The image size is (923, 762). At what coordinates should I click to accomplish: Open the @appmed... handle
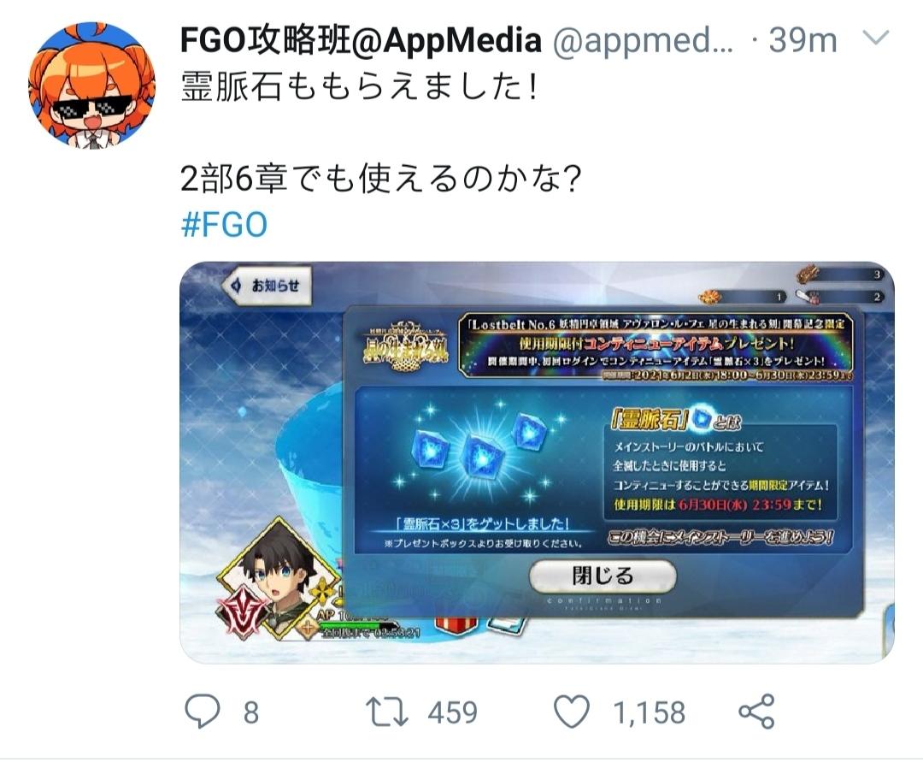point(642,41)
